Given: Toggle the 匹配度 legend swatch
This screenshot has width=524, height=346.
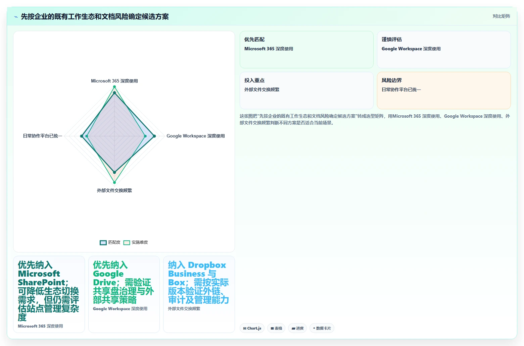Looking at the screenshot, I should 103,243.
